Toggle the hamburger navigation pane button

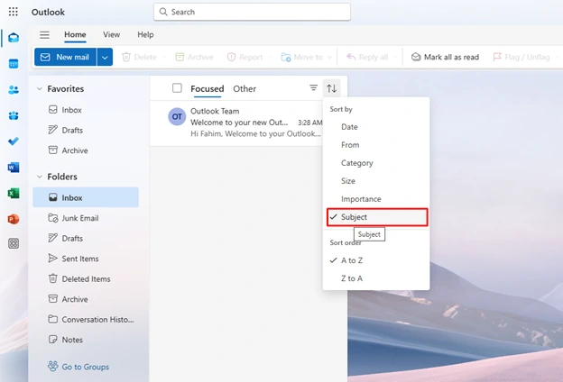(44, 35)
